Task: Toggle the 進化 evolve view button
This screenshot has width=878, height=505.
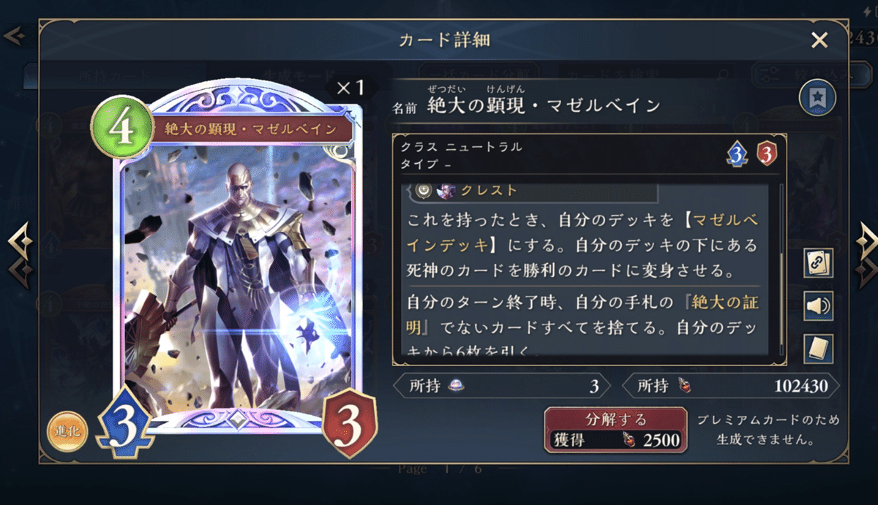Action: click(x=67, y=433)
